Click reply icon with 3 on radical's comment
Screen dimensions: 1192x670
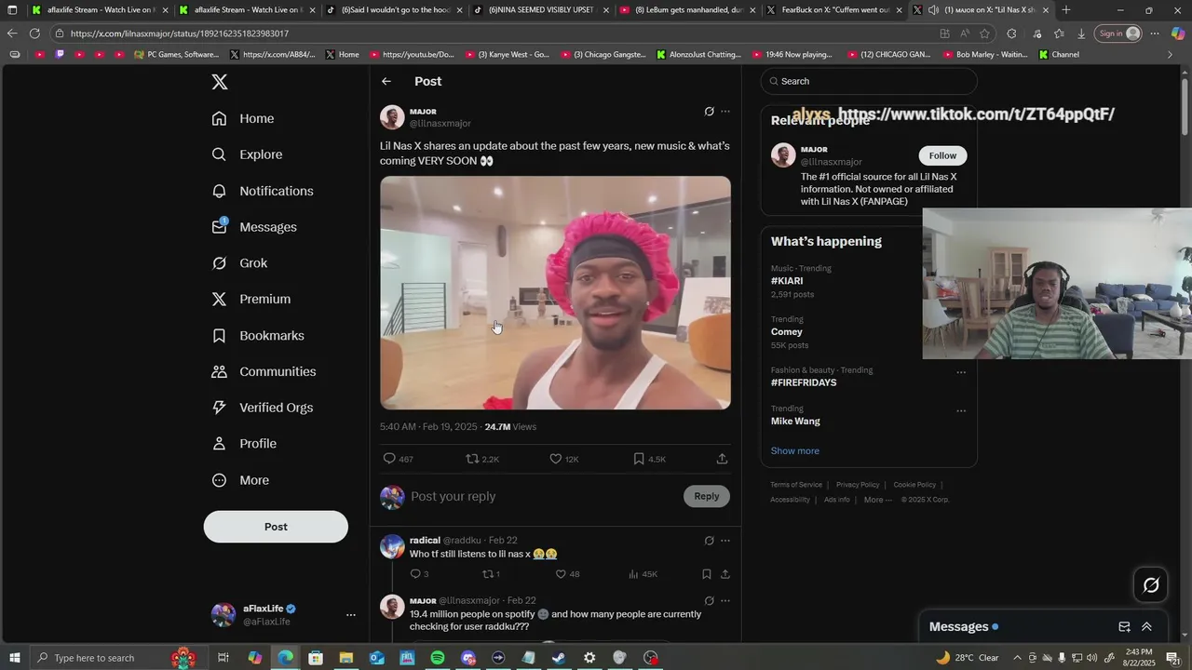(x=419, y=574)
